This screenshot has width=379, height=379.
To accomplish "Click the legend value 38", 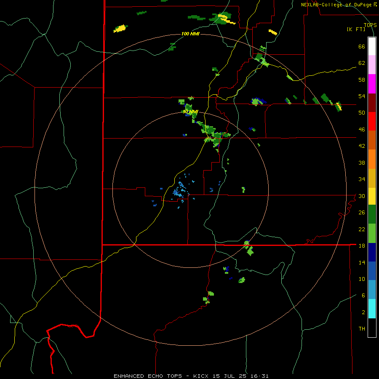I will (x=362, y=163).
